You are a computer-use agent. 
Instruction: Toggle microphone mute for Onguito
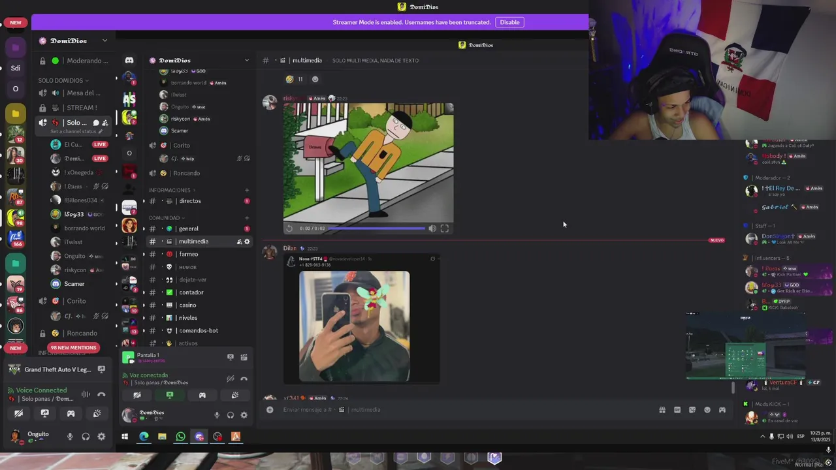[x=70, y=437]
